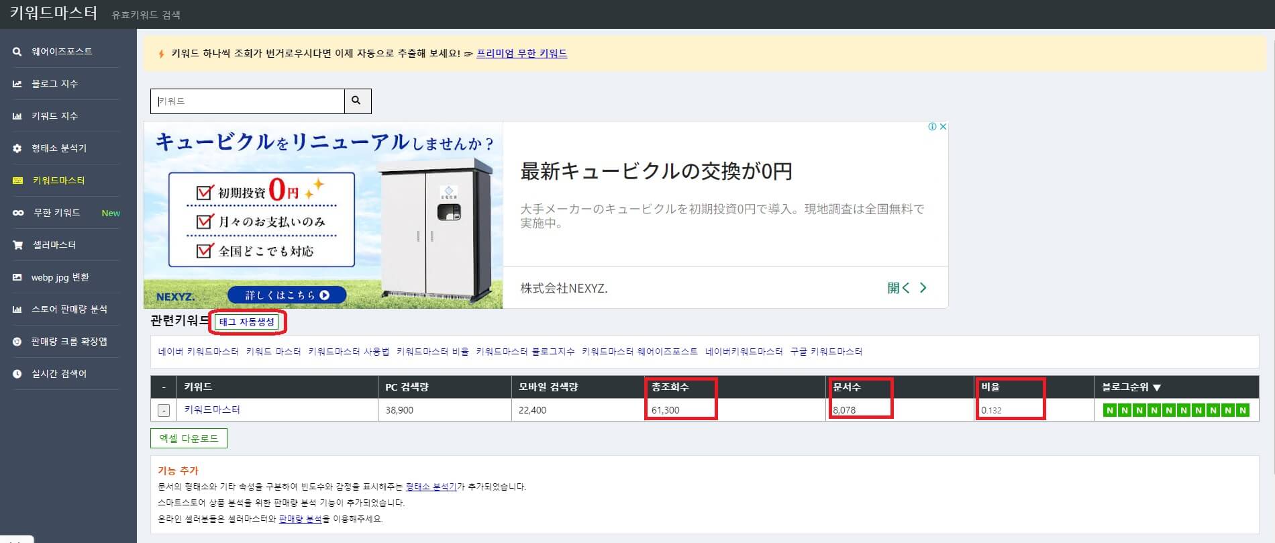Open webp jpg 변환 tool
This screenshot has height=543, width=1275.
pos(60,277)
